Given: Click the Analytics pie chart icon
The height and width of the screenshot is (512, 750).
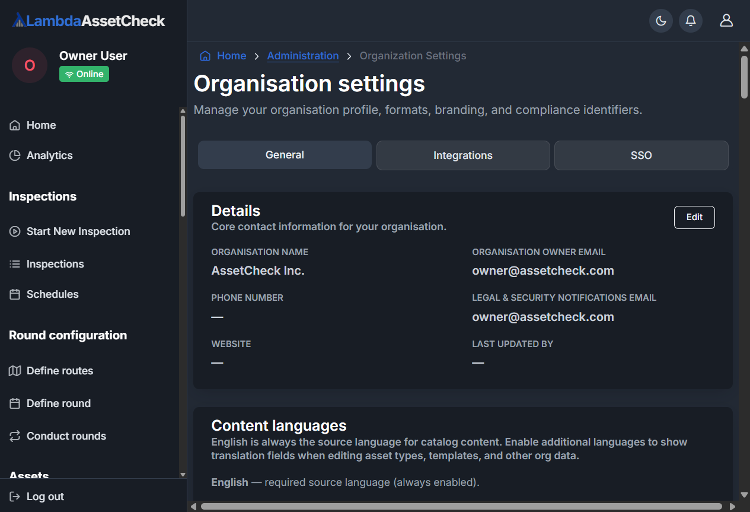Looking at the screenshot, I should point(15,155).
